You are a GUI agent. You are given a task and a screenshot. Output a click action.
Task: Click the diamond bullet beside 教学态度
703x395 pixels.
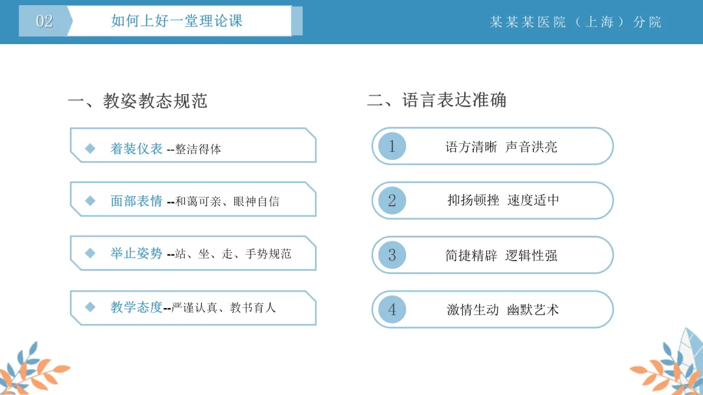pos(90,307)
